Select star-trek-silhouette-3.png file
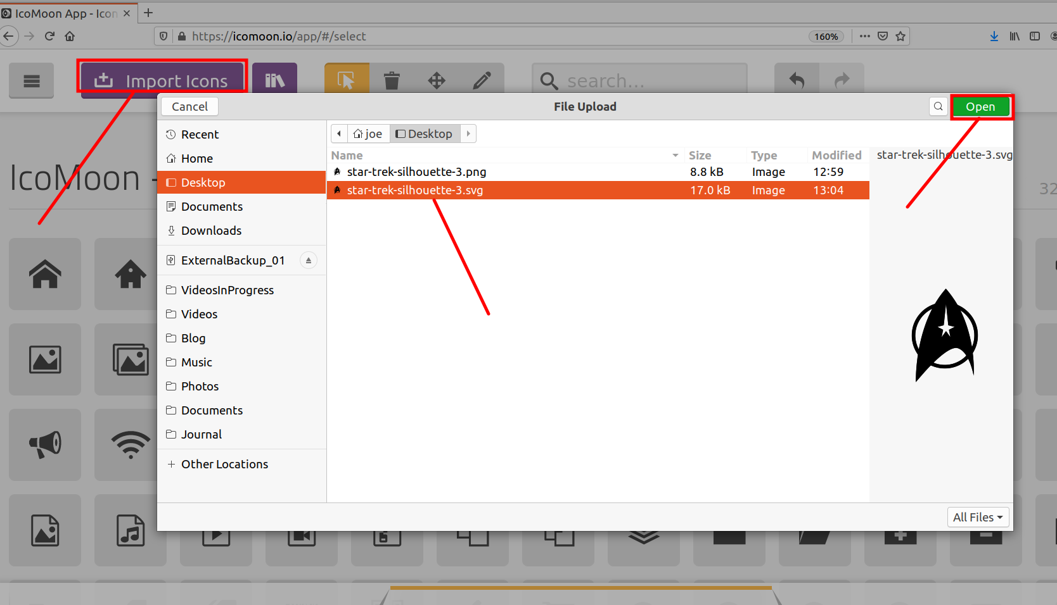The image size is (1057, 605). [598, 172]
